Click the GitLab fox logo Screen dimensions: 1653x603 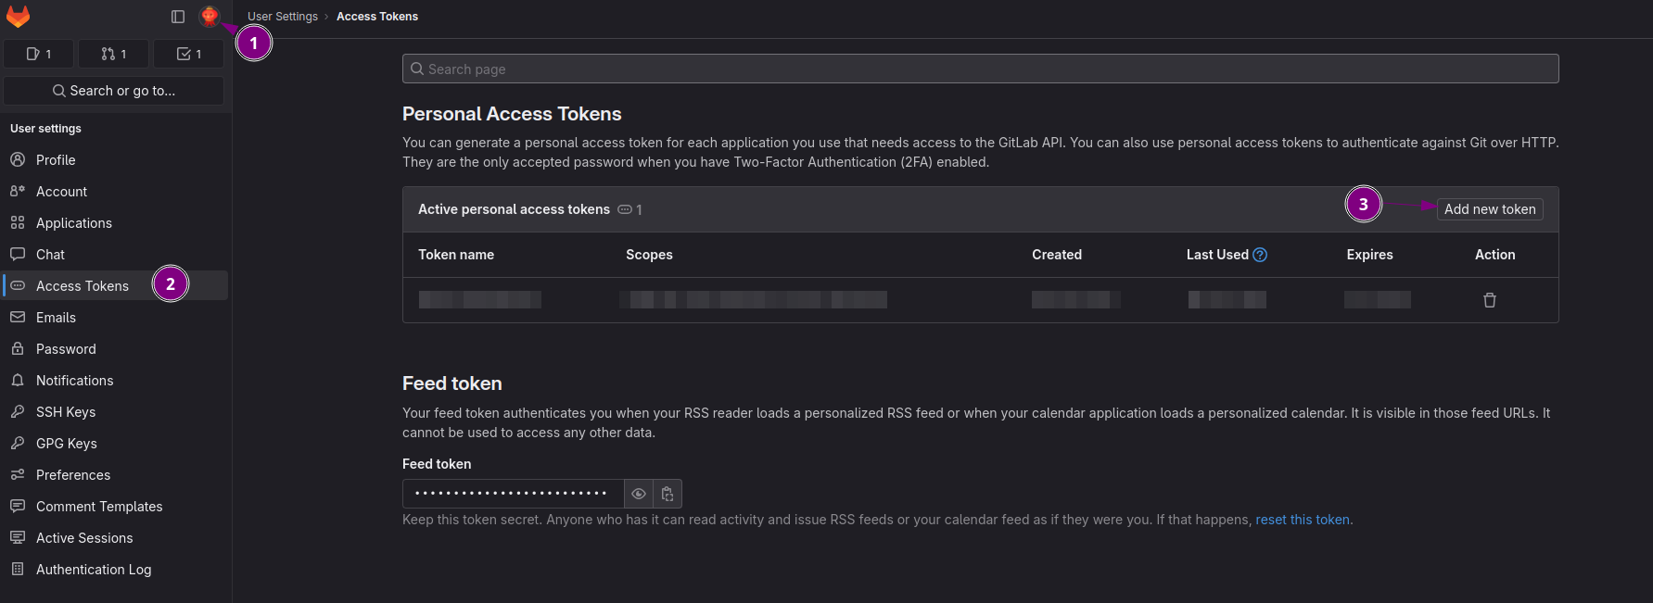click(19, 16)
